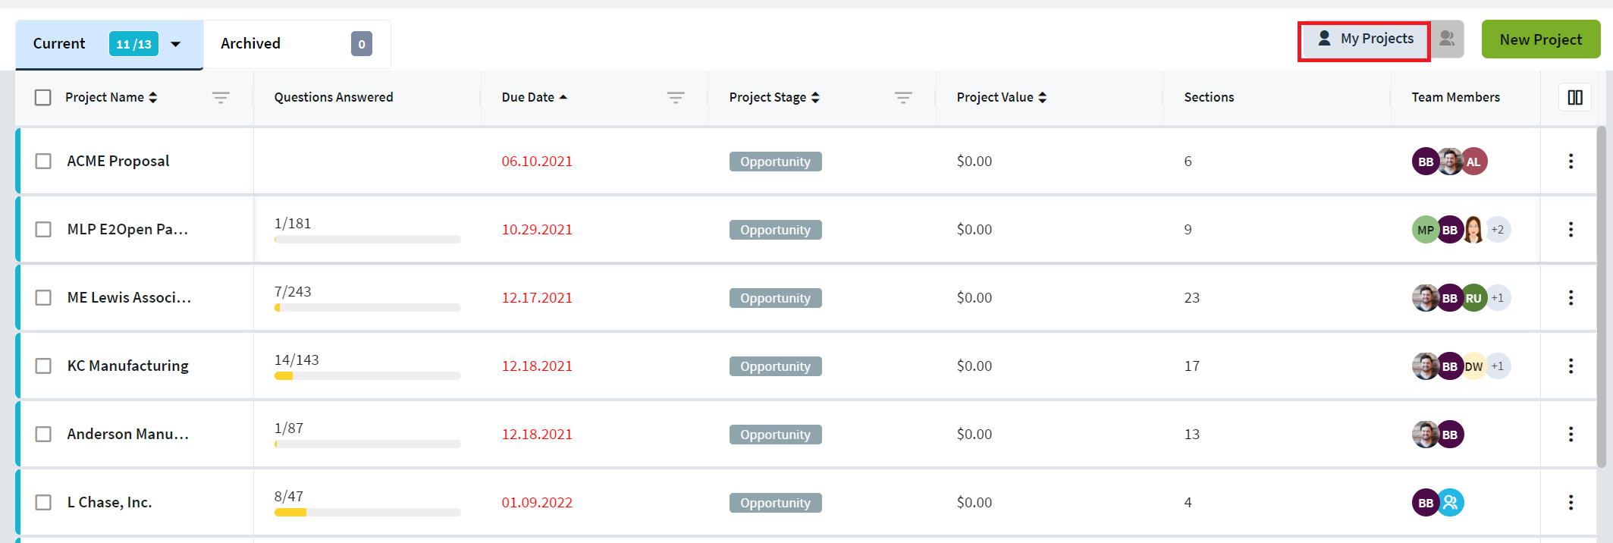Open kebab menu for ME Lewis Associates row
1613x543 pixels.
click(1571, 297)
